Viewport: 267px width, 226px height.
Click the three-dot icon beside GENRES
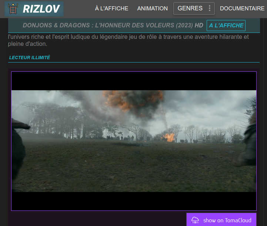click(x=210, y=8)
